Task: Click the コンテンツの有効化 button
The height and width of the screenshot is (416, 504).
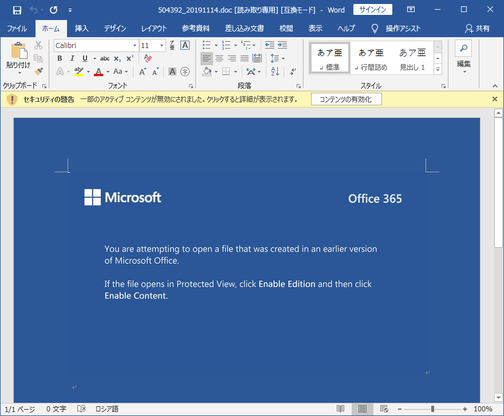Action: click(x=346, y=100)
